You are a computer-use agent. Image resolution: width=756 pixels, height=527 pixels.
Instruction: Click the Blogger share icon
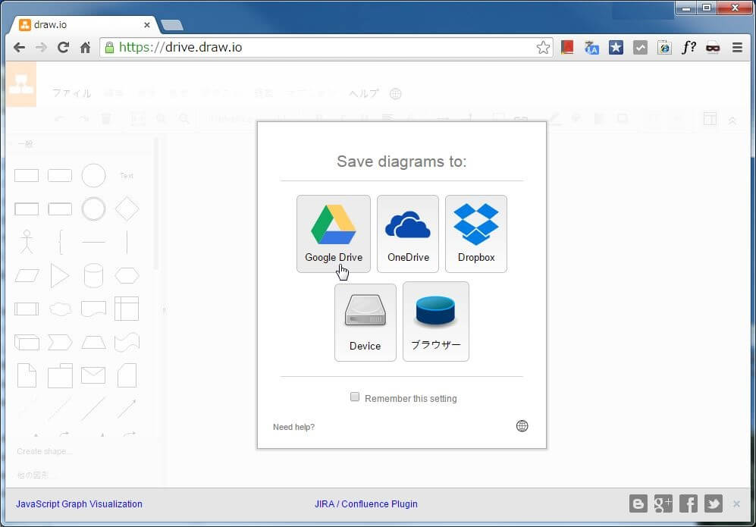638,503
